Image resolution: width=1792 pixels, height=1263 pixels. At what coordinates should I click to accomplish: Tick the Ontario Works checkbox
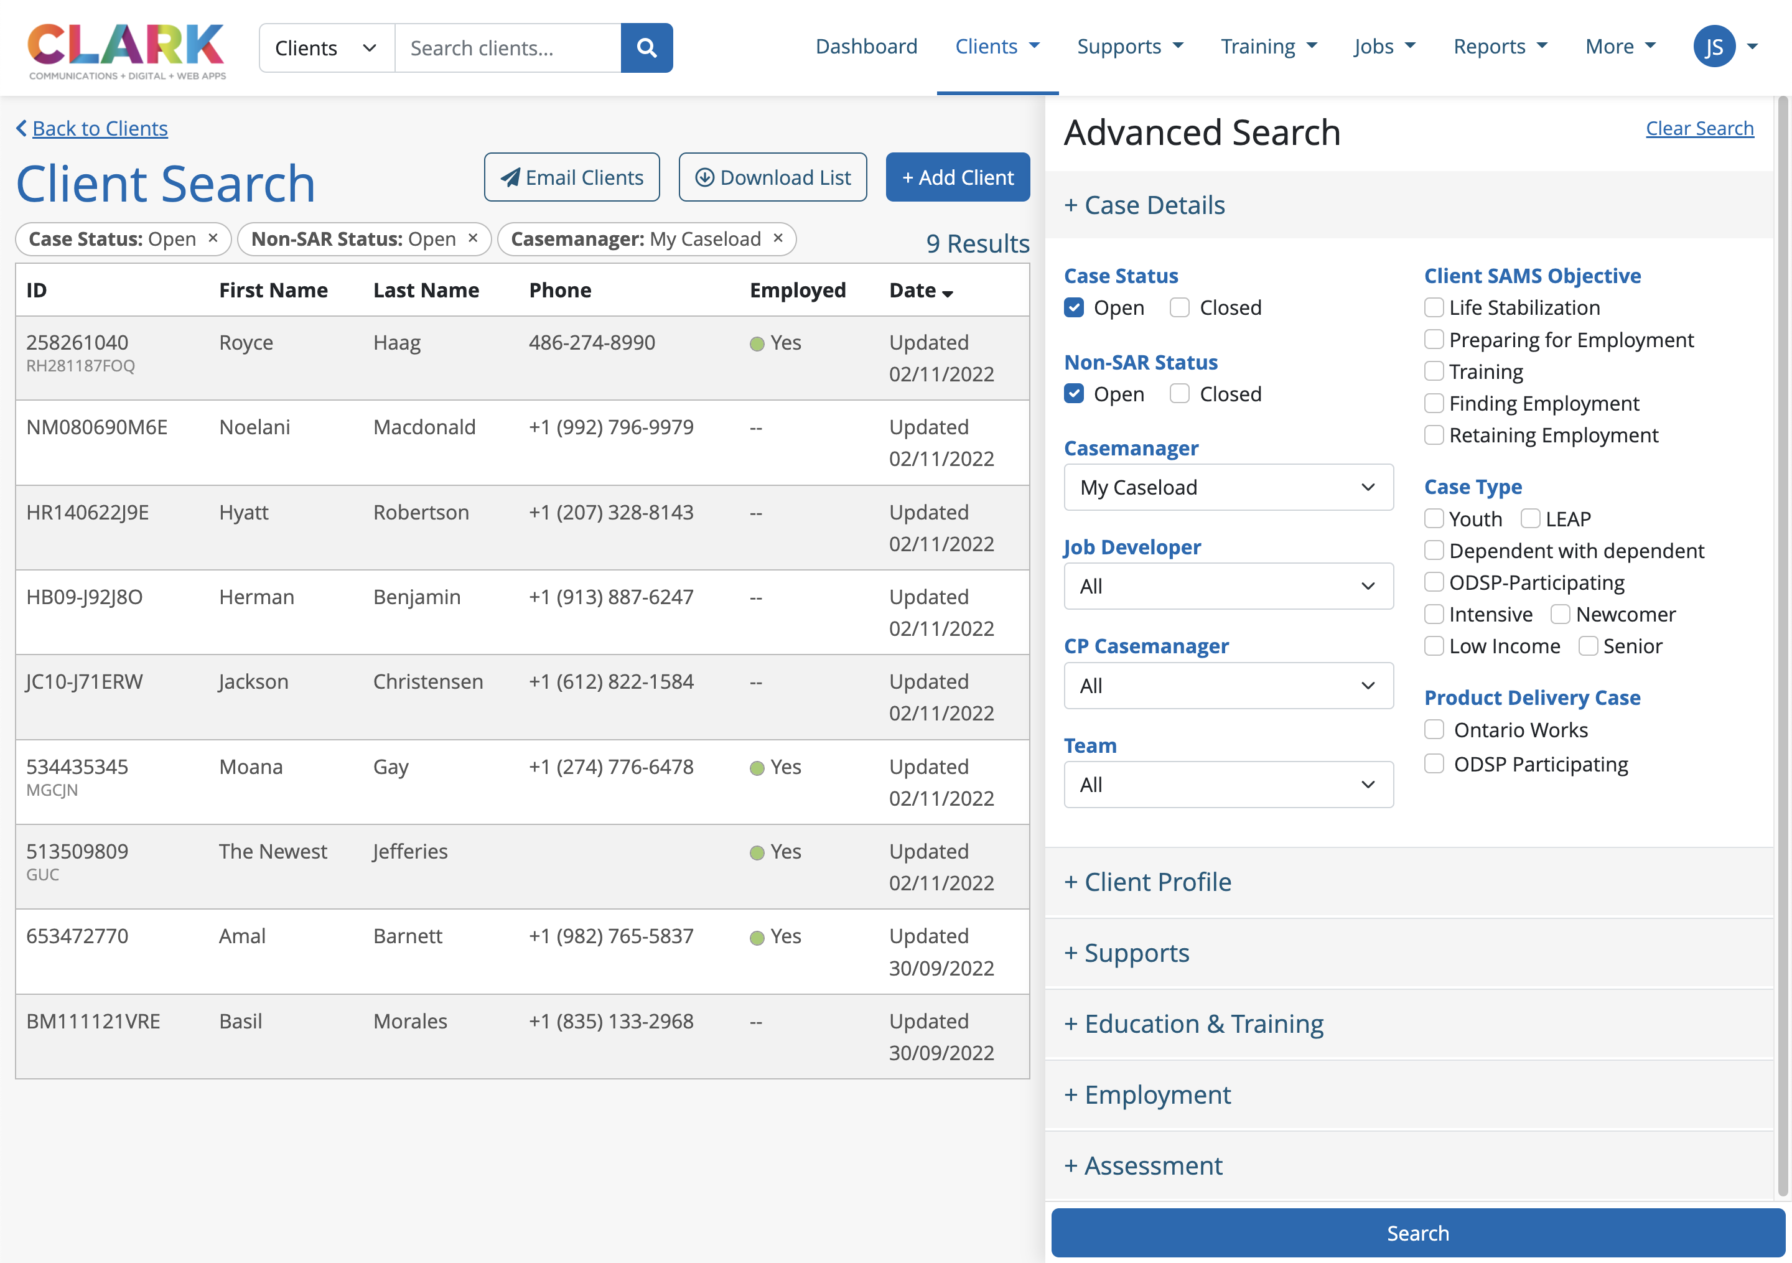(x=1434, y=729)
